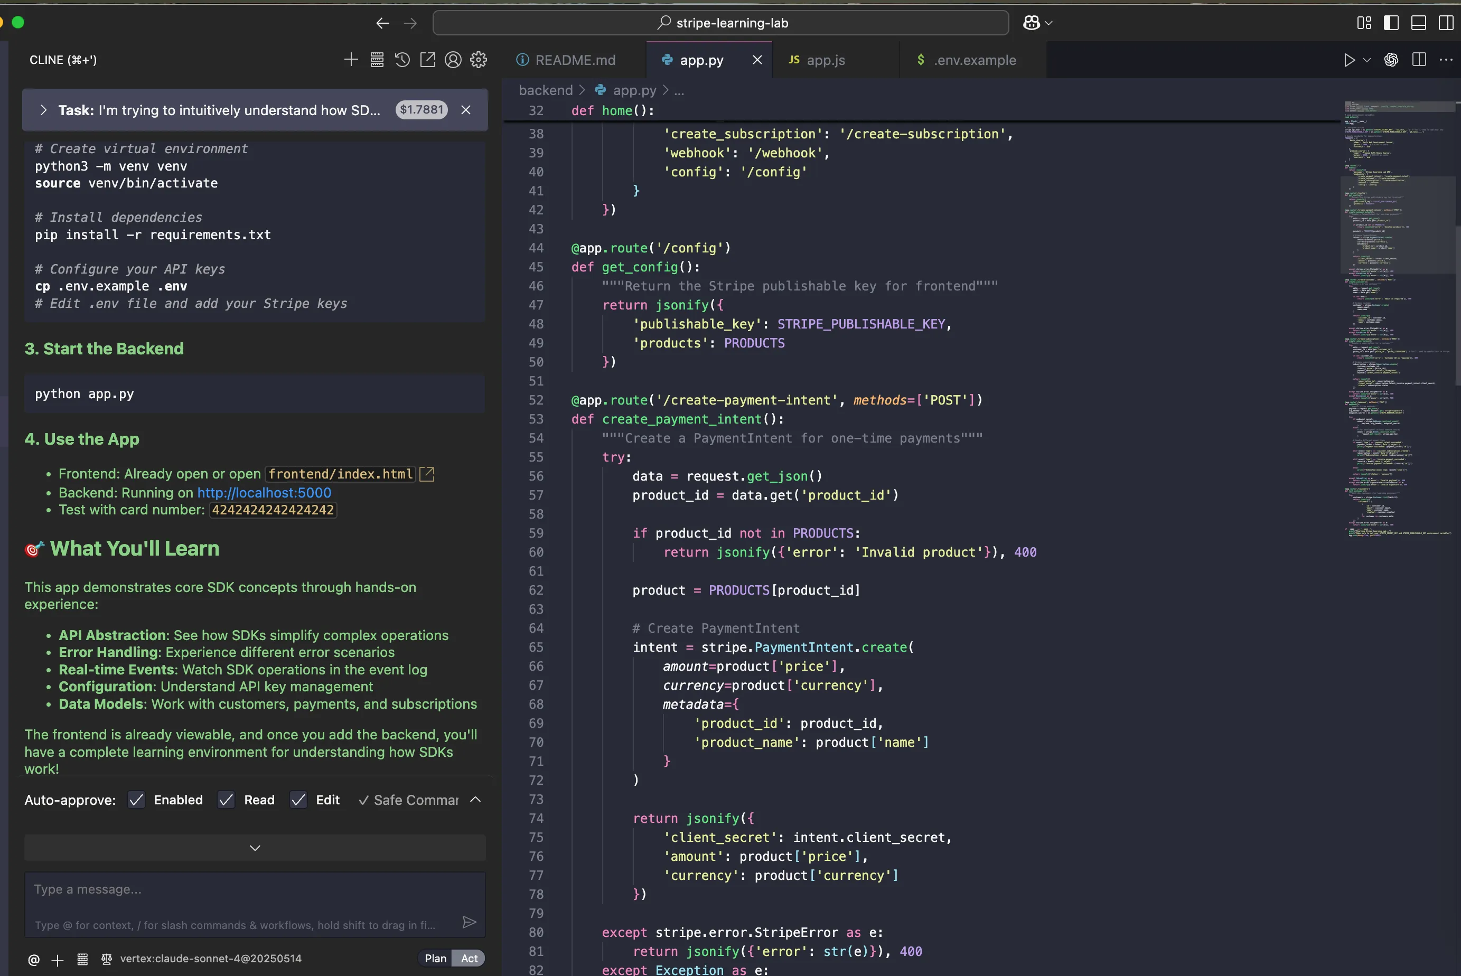Viewport: 1461px width, 976px height.
Task: Switch to the README.md tab
Action: [x=575, y=60]
